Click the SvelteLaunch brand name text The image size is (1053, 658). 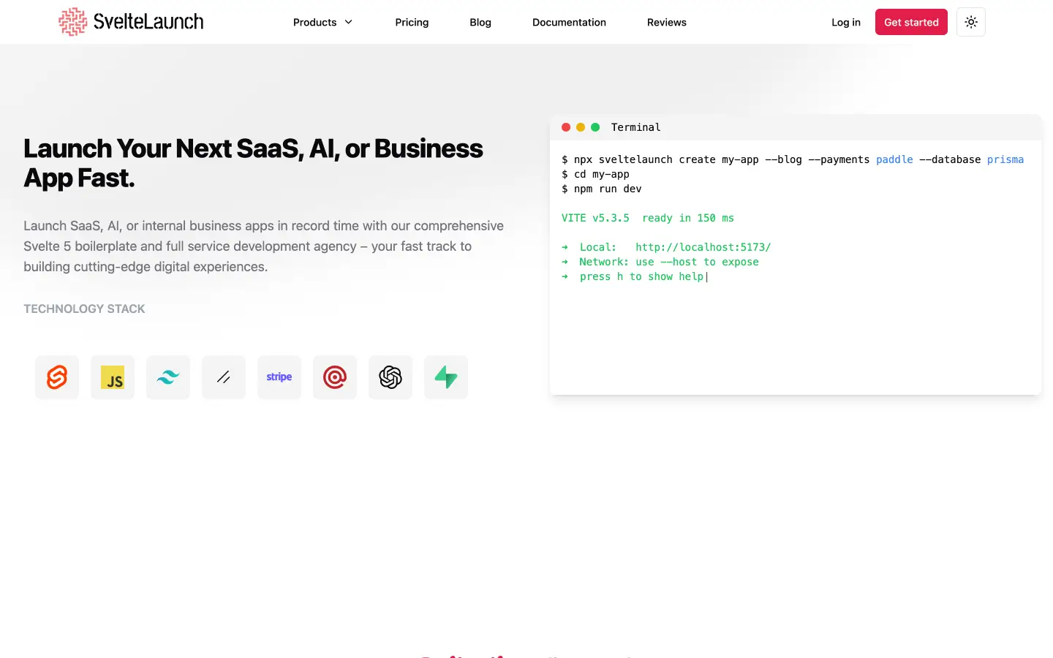tap(148, 22)
